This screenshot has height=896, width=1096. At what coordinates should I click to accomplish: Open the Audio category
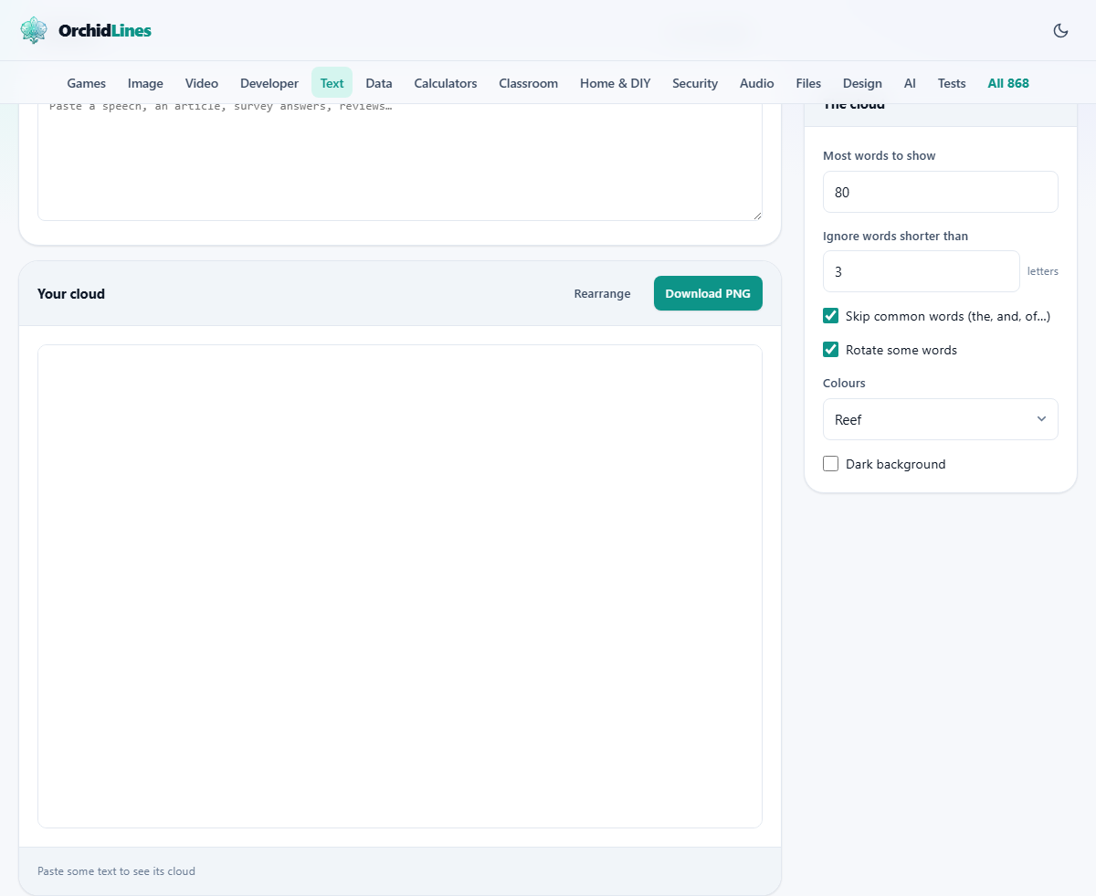click(757, 83)
